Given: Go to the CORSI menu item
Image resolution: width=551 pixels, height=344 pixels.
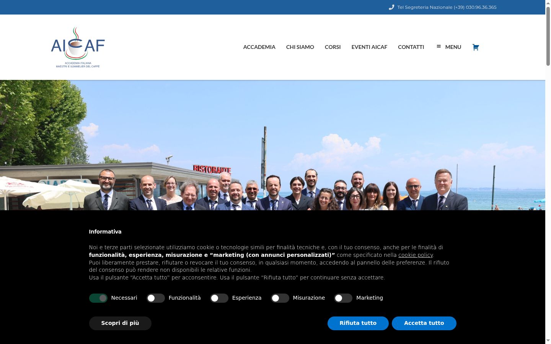Looking at the screenshot, I should pos(333,47).
